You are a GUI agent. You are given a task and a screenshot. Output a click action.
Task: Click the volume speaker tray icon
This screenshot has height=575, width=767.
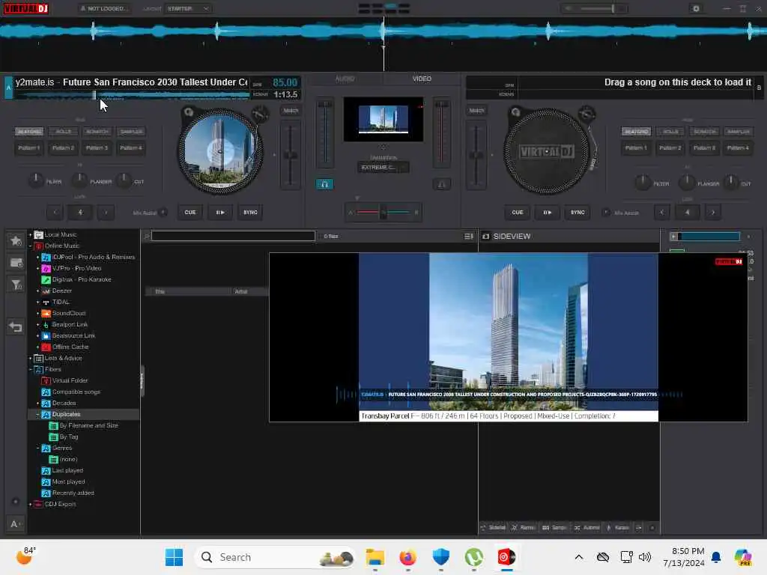[x=645, y=557]
